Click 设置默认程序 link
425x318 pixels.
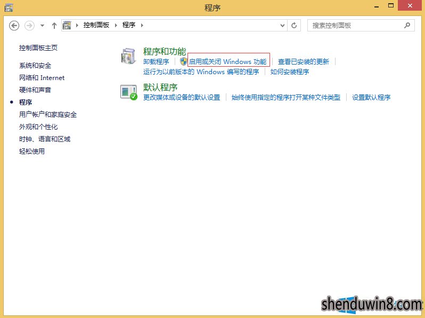[x=371, y=98]
